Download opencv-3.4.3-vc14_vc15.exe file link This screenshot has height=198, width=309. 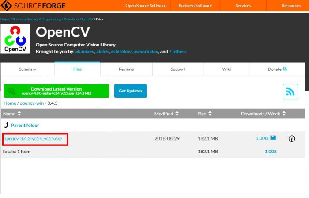point(33,139)
